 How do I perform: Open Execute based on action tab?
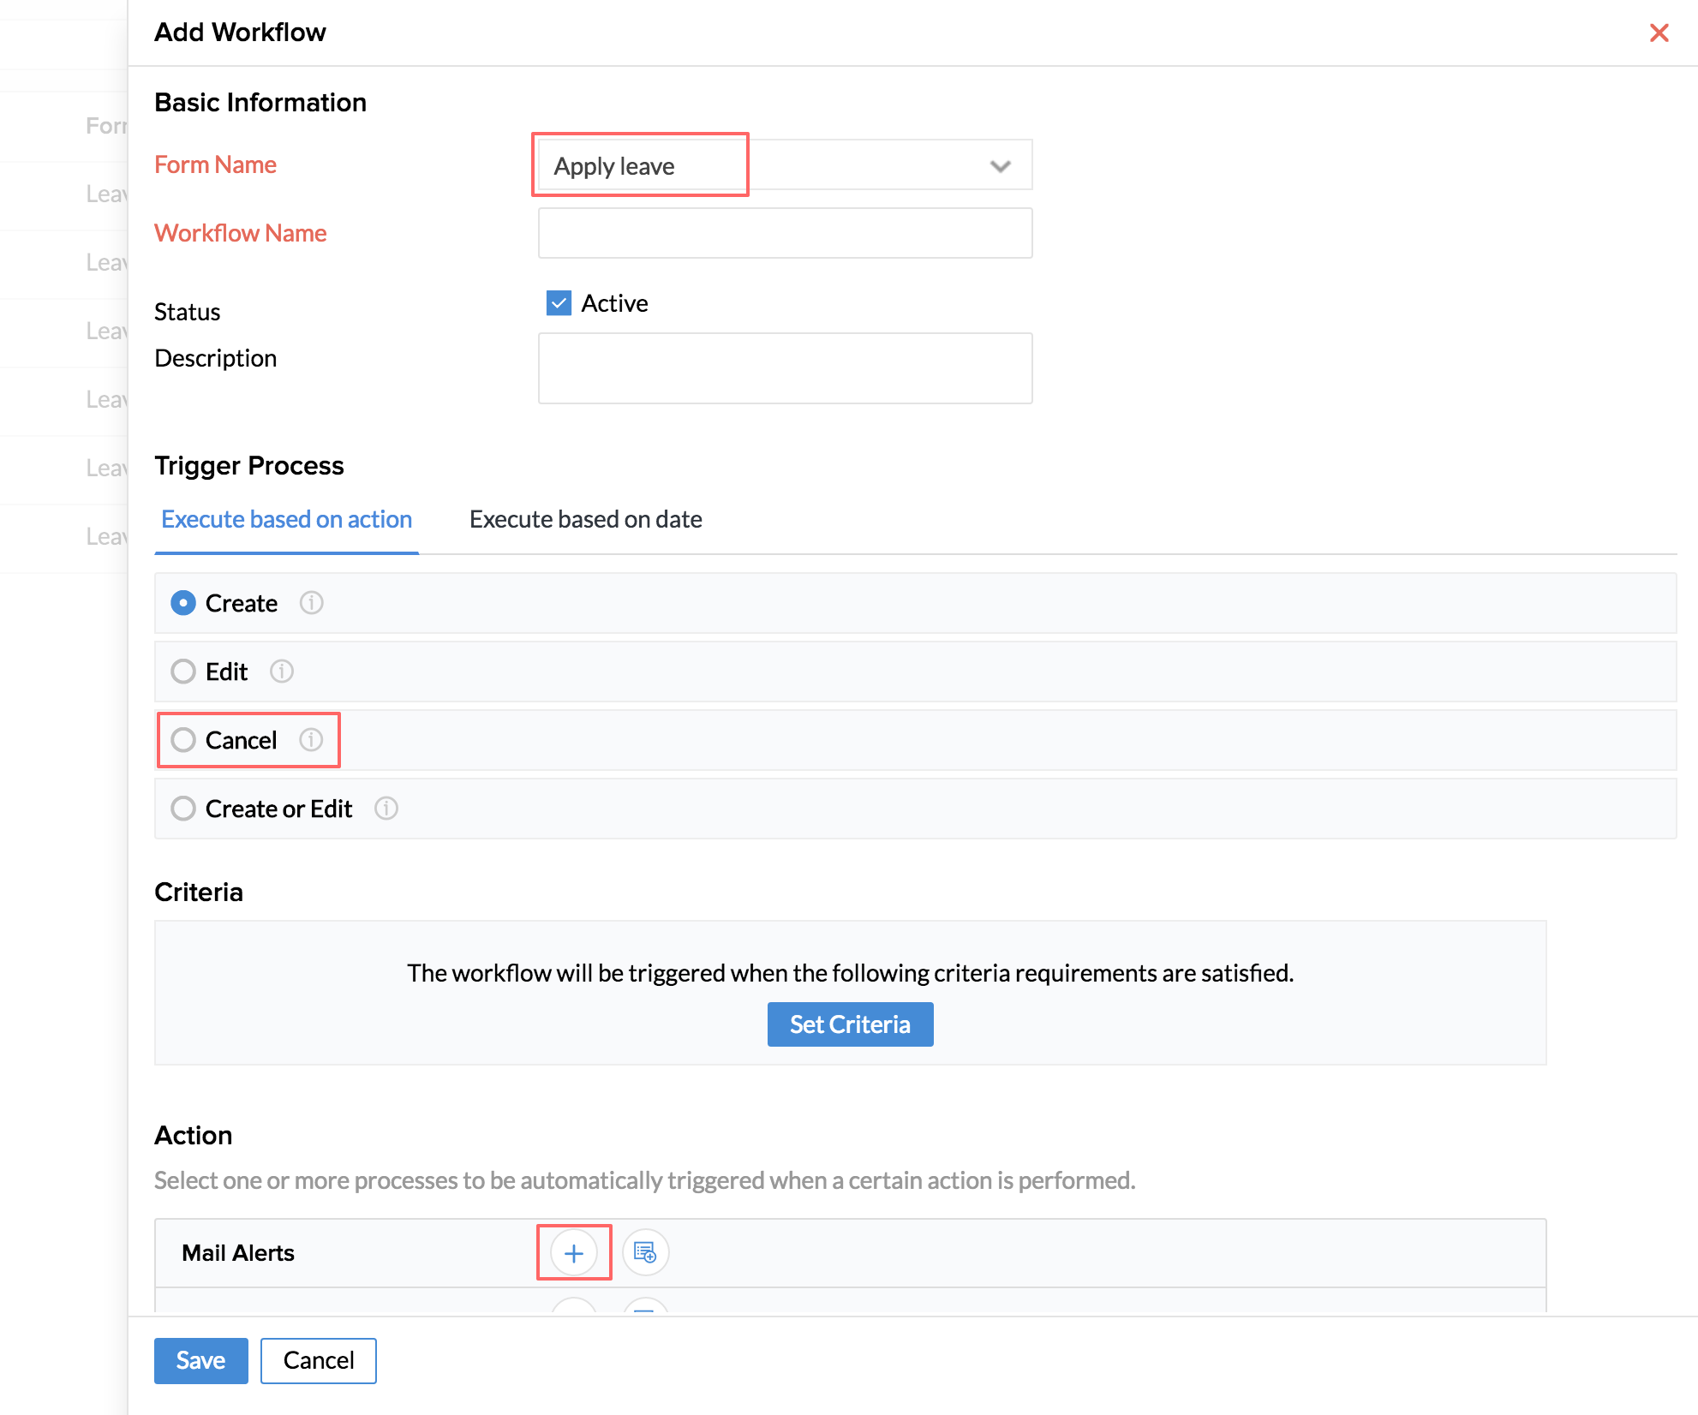pyautogui.click(x=286, y=519)
